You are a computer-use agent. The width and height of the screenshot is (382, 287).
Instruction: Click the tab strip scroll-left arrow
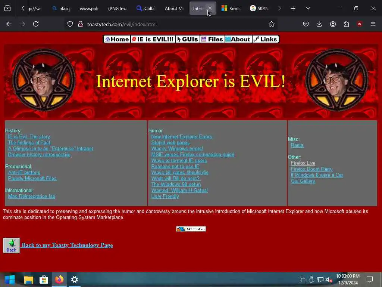pyautogui.click(x=23, y=9)
